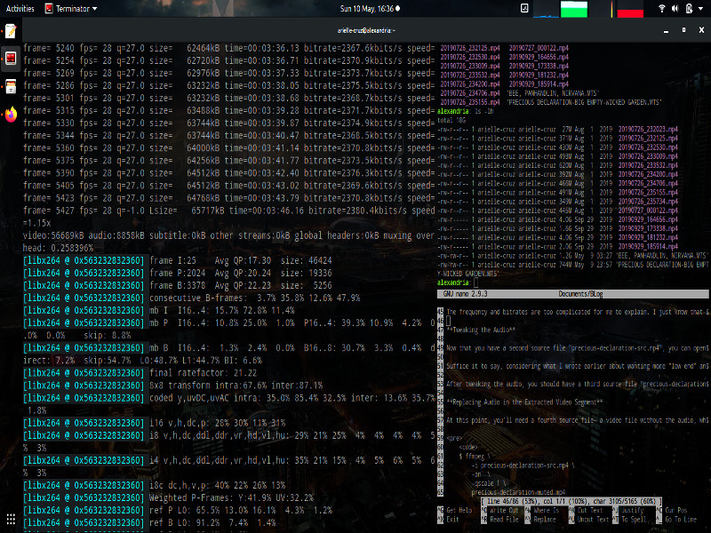
Task: Launch Firefox from the dock
Action: (11, 115)
